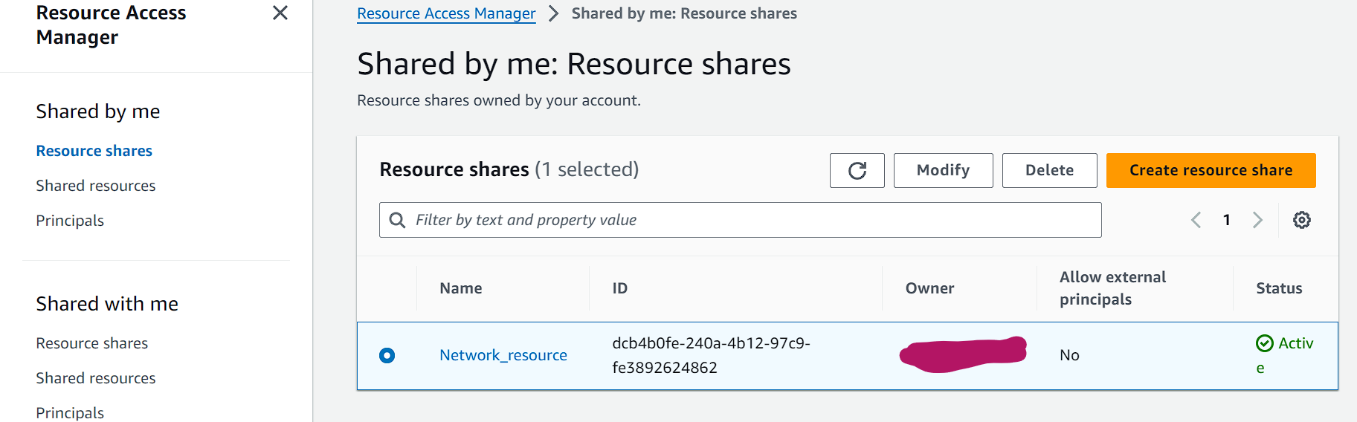
Task: Open Resource shares under Shared with me
Action: point(92,343)
